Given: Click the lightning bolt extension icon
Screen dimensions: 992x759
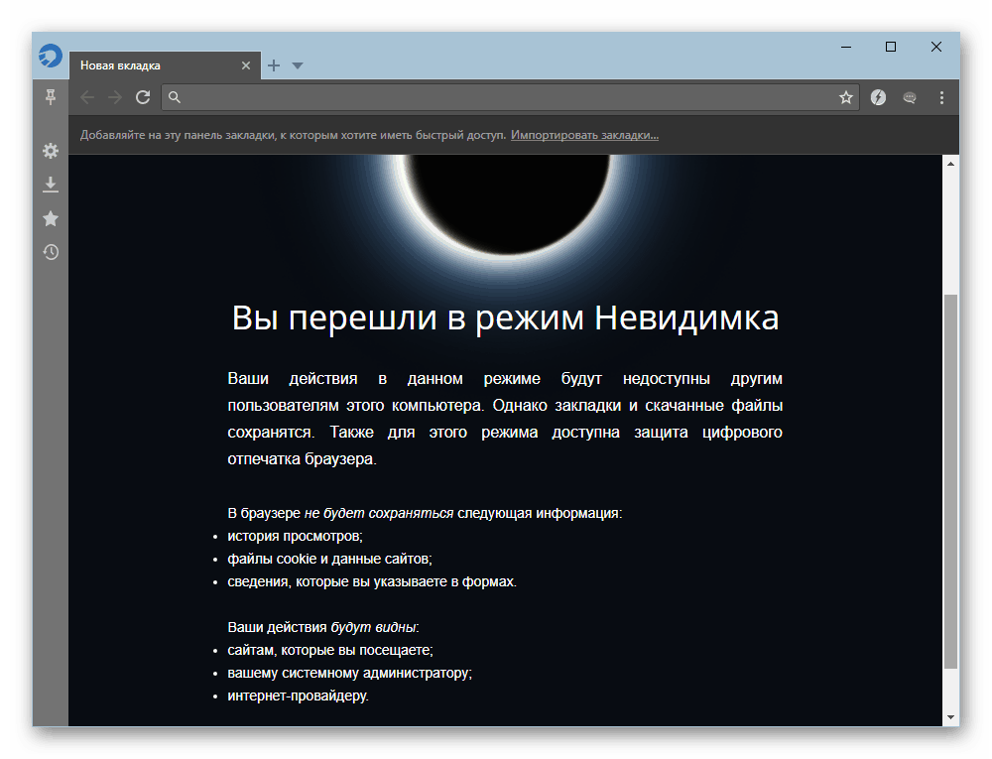Looking at the screenshot, I should point(878,97).
